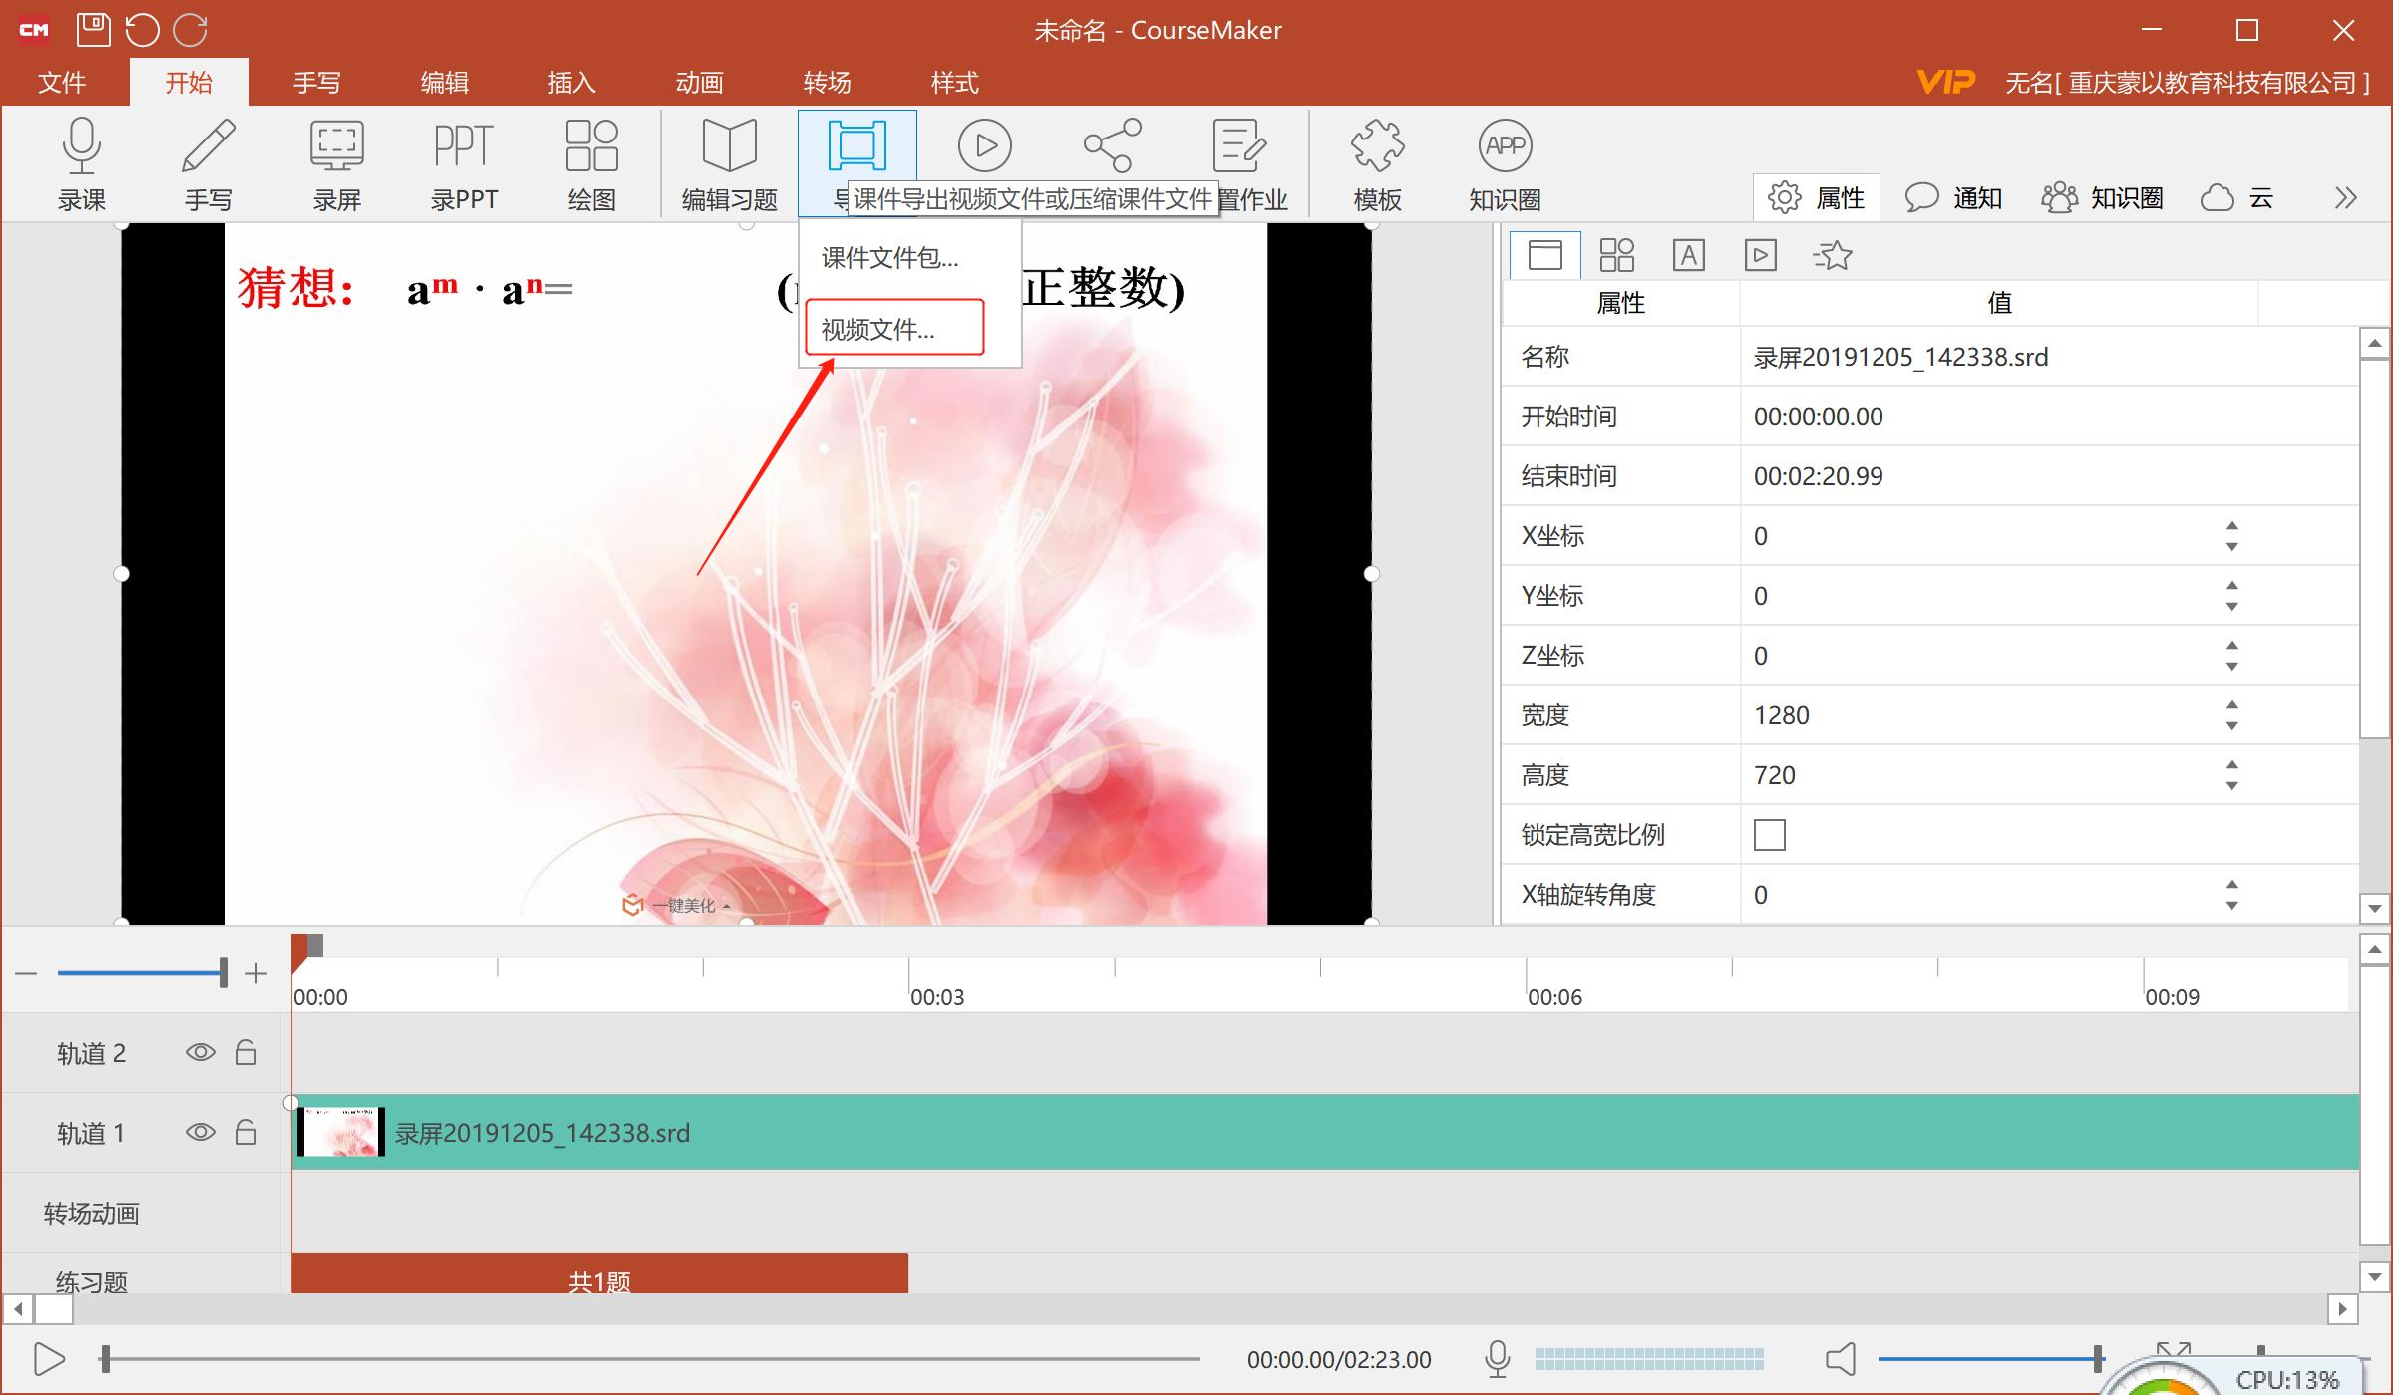This screenshot has width=2393, height=1395.
Task: Select the 录课 microphone recording tool
Action: [82, 164]
